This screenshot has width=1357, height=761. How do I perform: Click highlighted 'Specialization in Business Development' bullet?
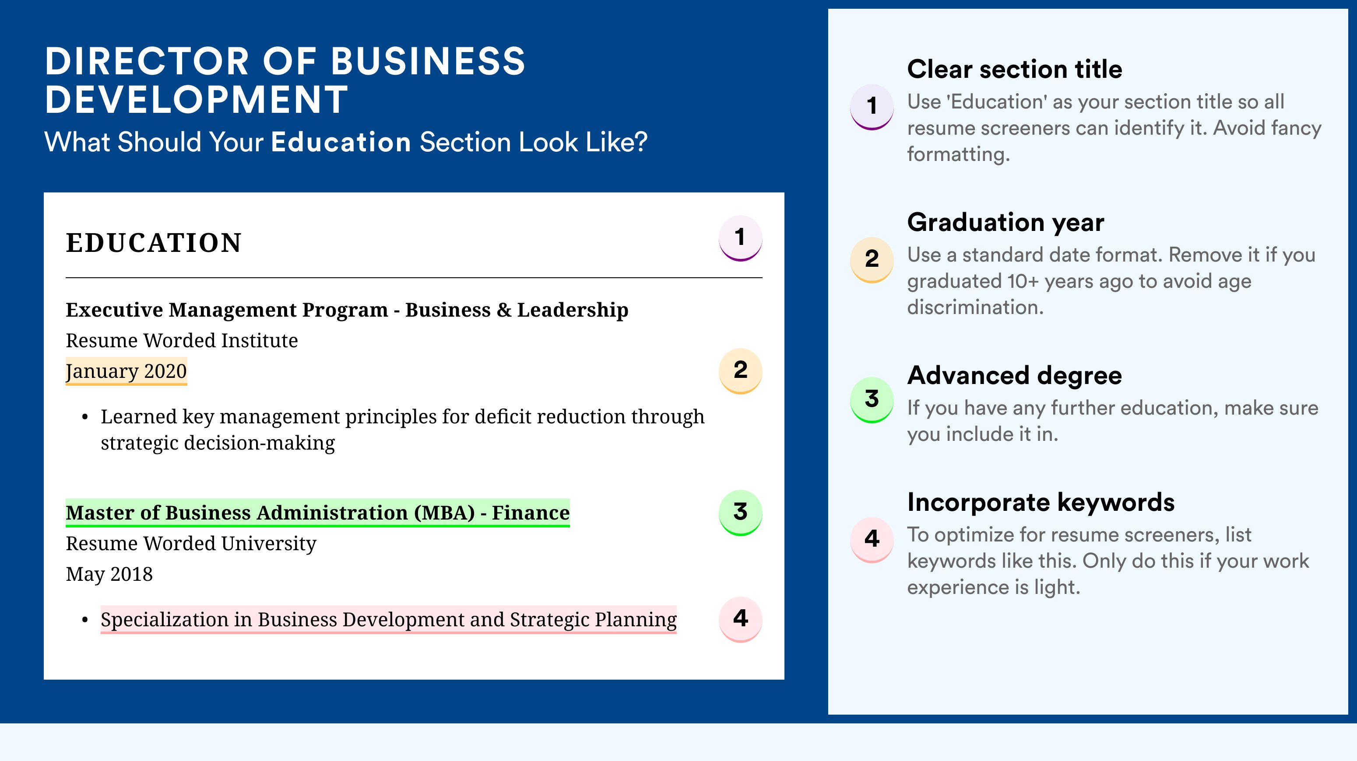click(389, 620)
